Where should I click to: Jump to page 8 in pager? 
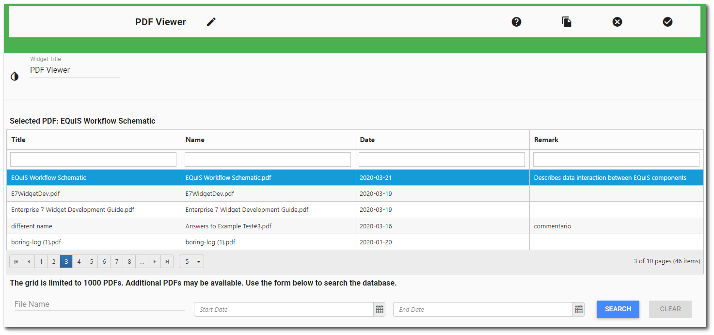[x=129, y=262]
